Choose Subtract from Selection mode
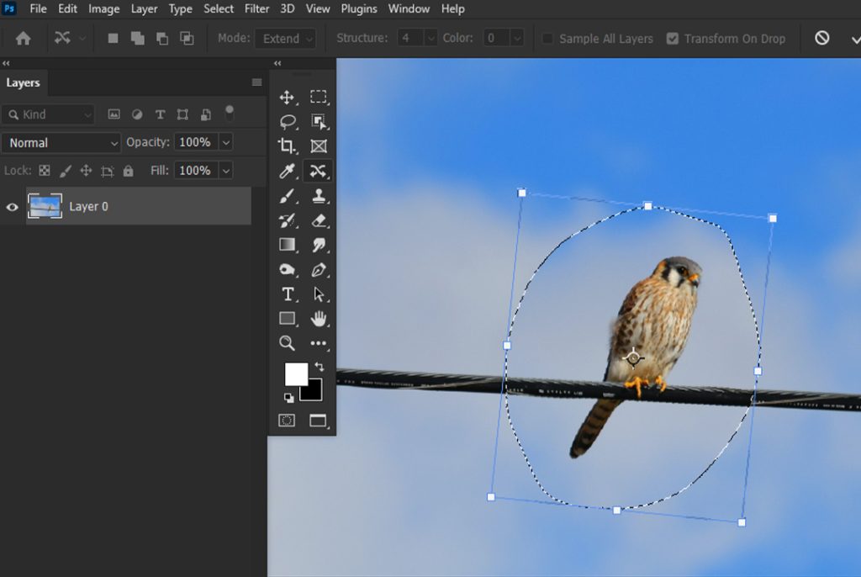861x577 pixels. coord(162,38)
